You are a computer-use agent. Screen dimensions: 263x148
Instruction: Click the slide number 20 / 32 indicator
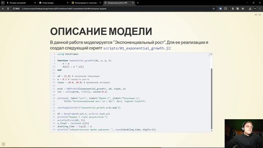pyautogui.click(x=258, y=15)
